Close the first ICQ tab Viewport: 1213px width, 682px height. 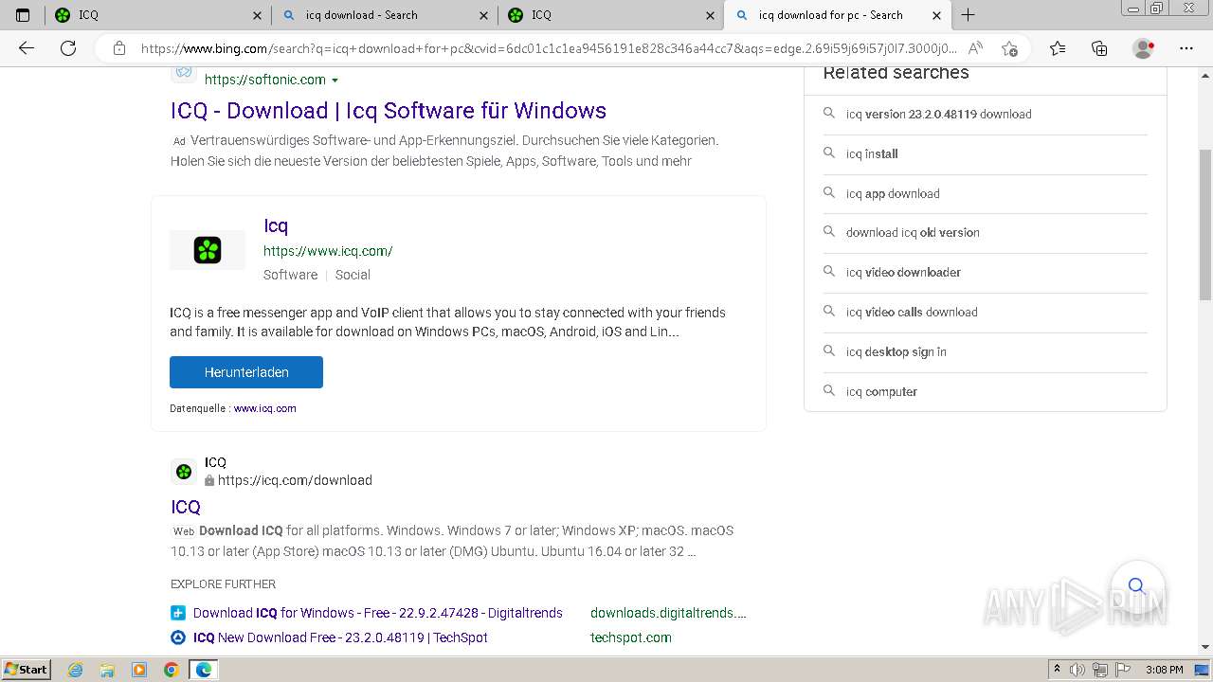(x=258, y=15)
